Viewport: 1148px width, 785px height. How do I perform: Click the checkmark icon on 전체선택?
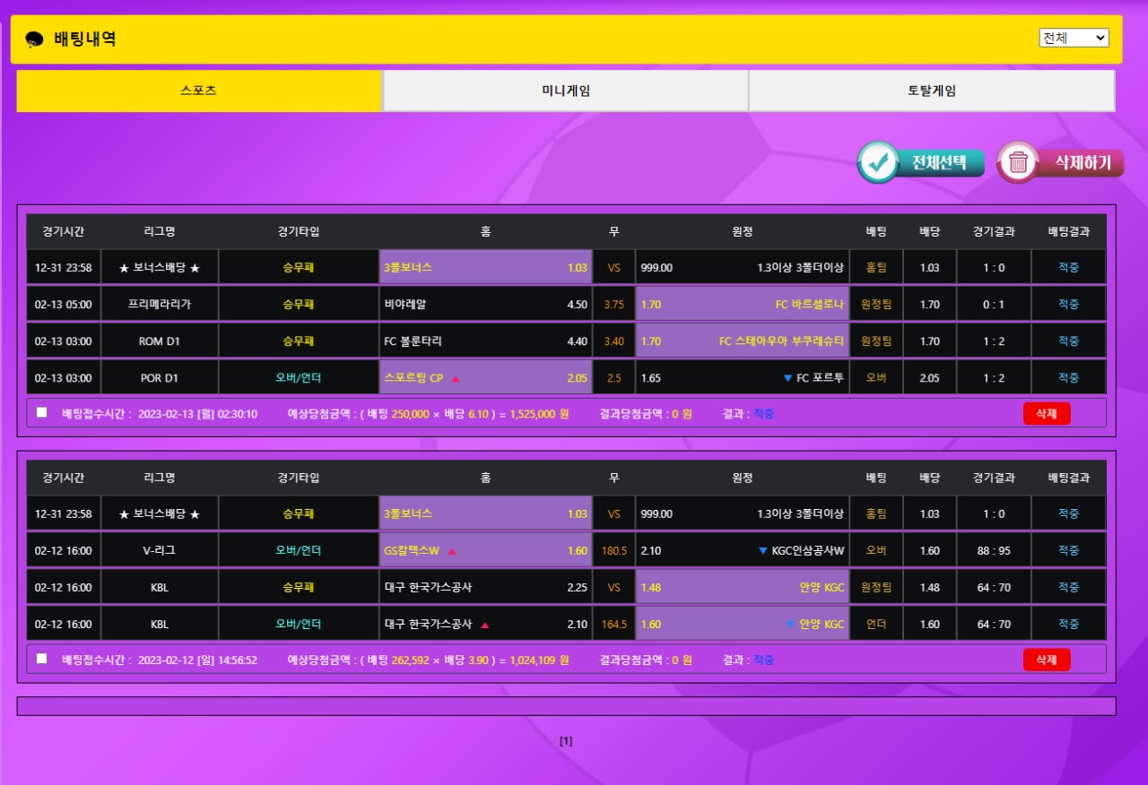(880, 162)
